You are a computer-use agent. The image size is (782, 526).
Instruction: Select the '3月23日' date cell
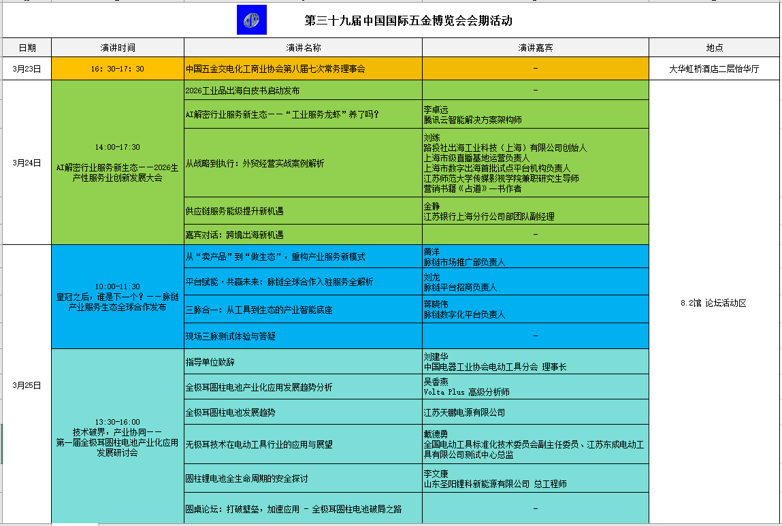(x=27, y=68)
